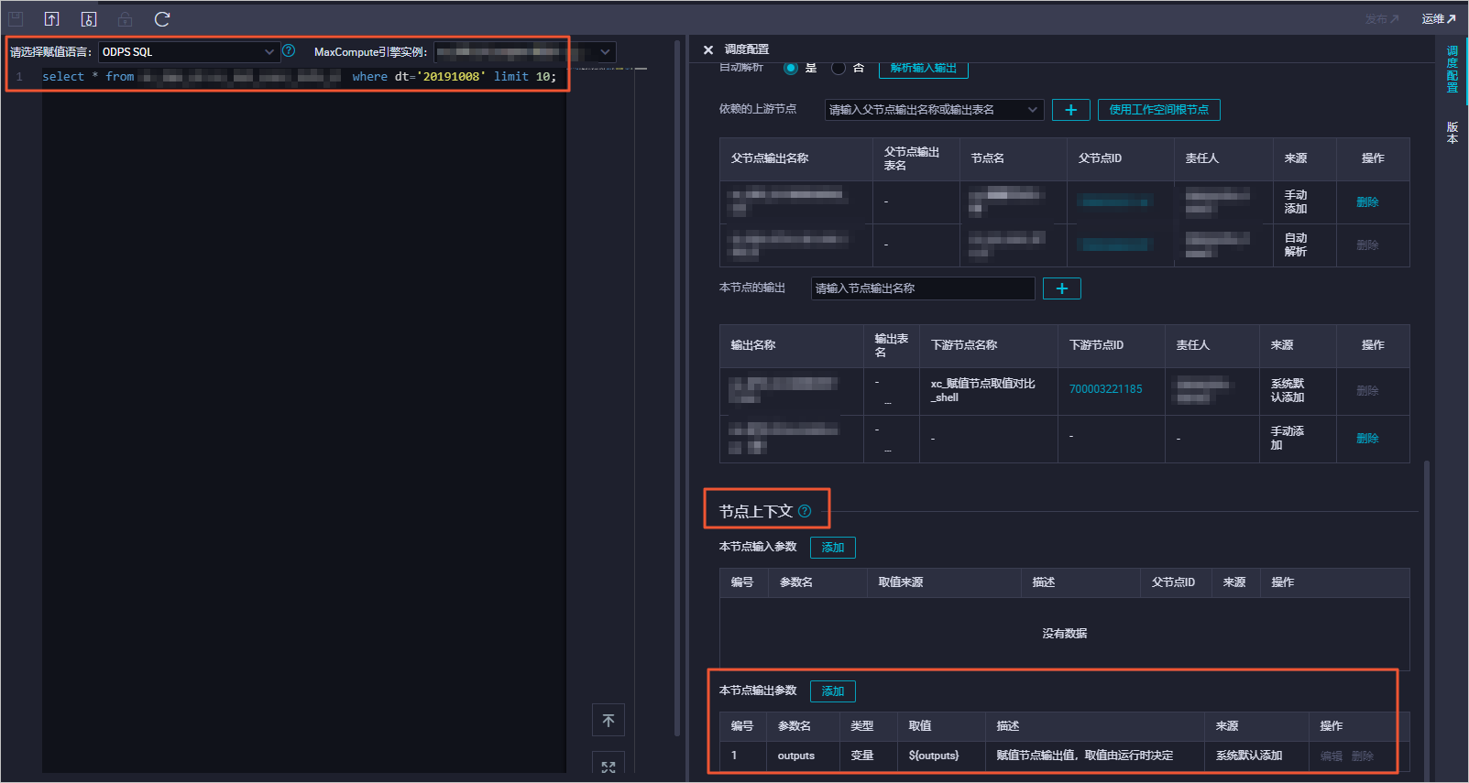Click plus icon to add node output
The image size is (1469, 783).
(x=1062, y=288)
